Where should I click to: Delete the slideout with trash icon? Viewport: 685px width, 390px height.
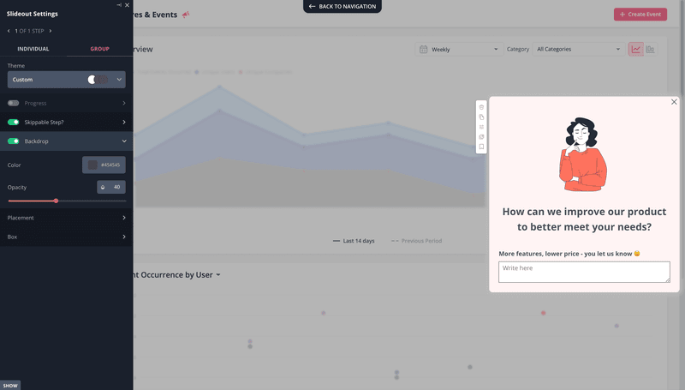[x=481, y=107]
